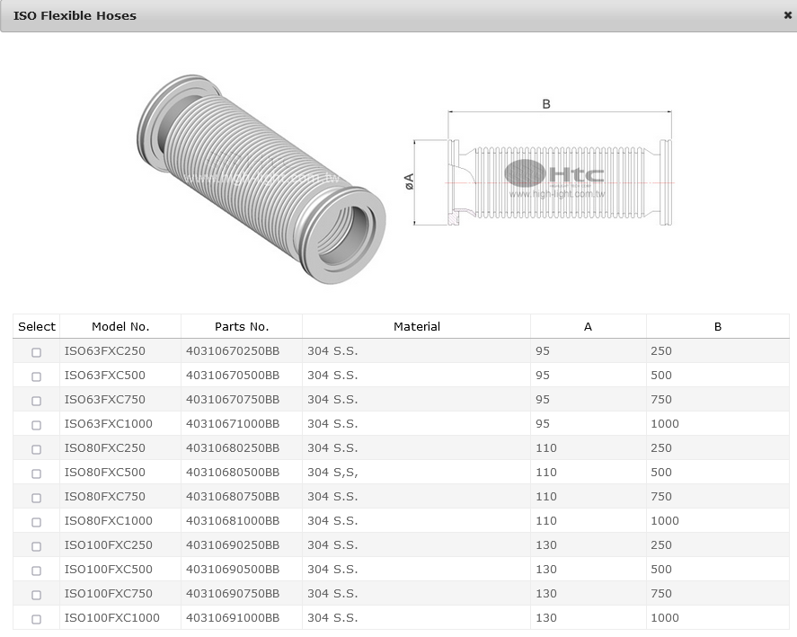797x637 pixels.
Task: Tick the checkbox beside ISO100FXC250
Action: [37, 546]
